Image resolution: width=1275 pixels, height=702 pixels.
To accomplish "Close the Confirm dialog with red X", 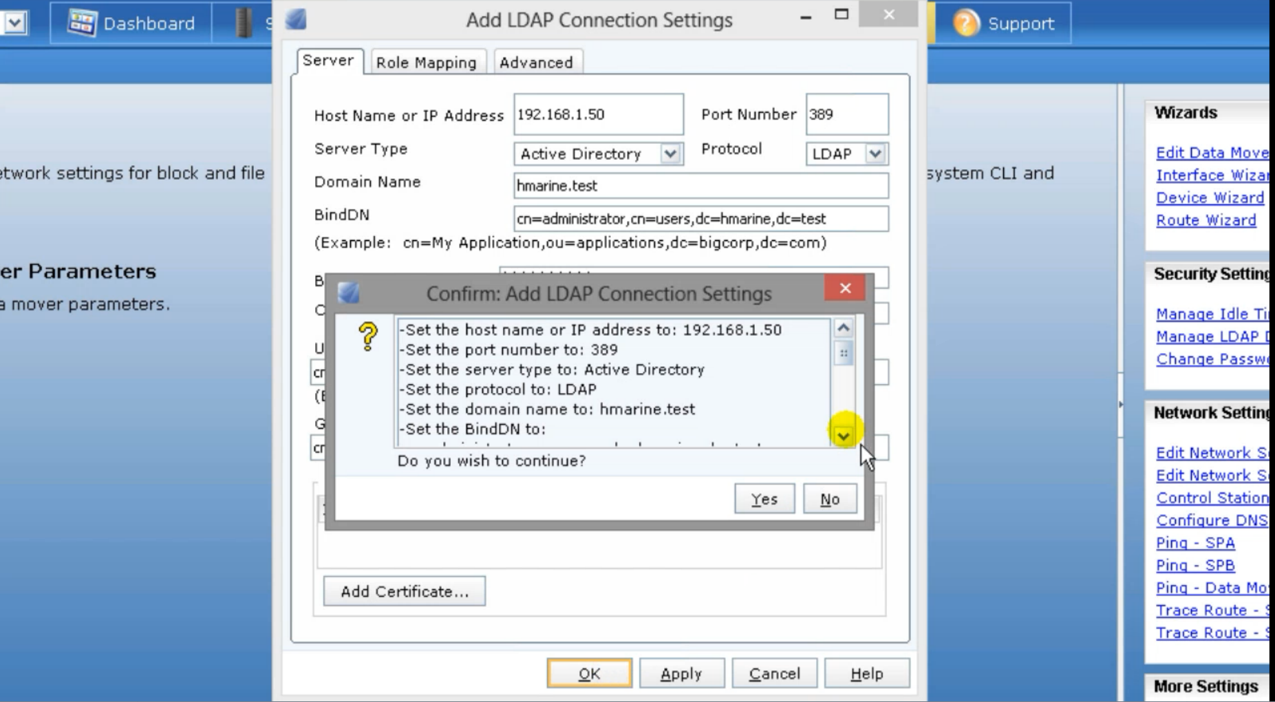I will pos(845,288).
